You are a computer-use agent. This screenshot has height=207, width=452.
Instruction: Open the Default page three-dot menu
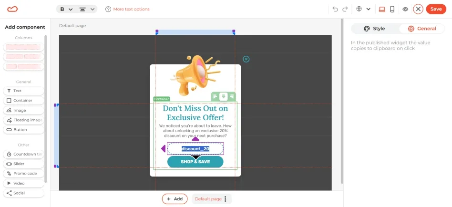[226, 199]
